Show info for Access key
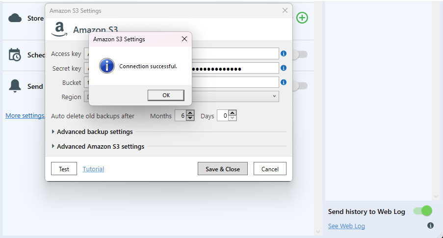The image size is (443, 238). tap(284, 53)
